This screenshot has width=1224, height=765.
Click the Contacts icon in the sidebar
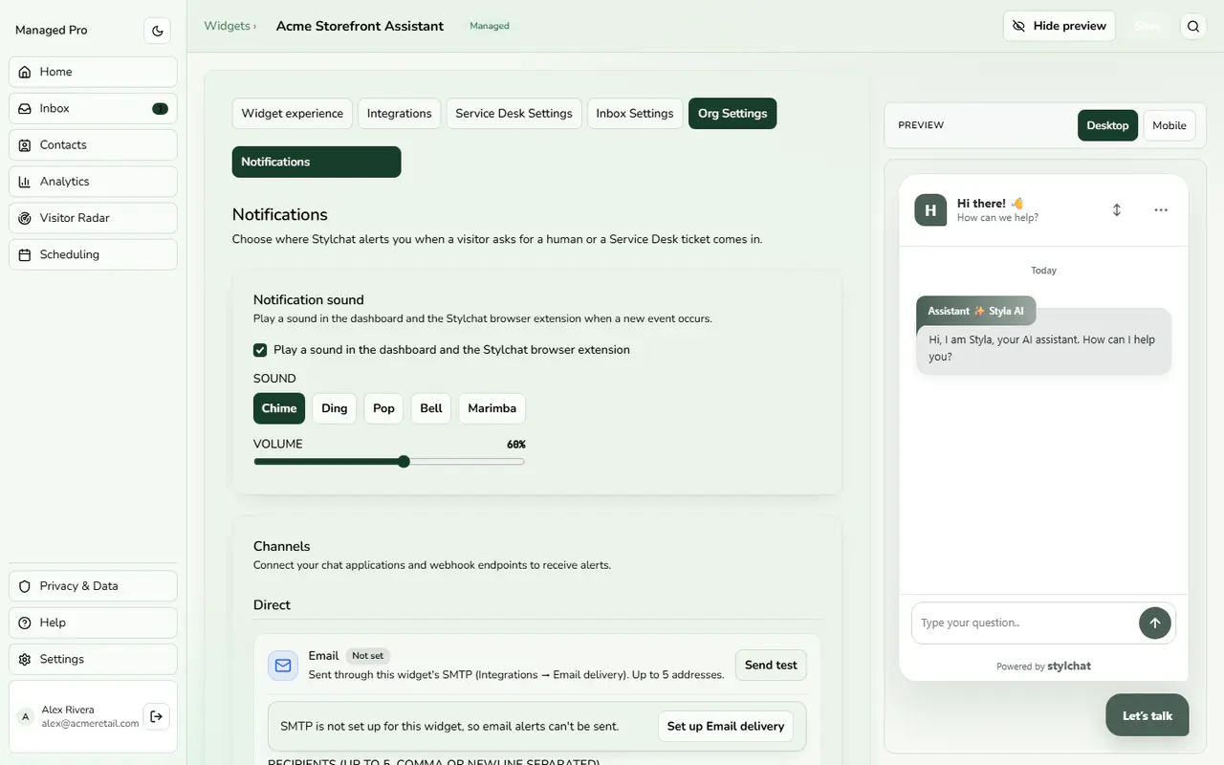pyautogui.click(x=25, y=144)
